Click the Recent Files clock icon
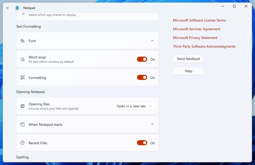Screen dimensions: 255x165 point(22,143)
